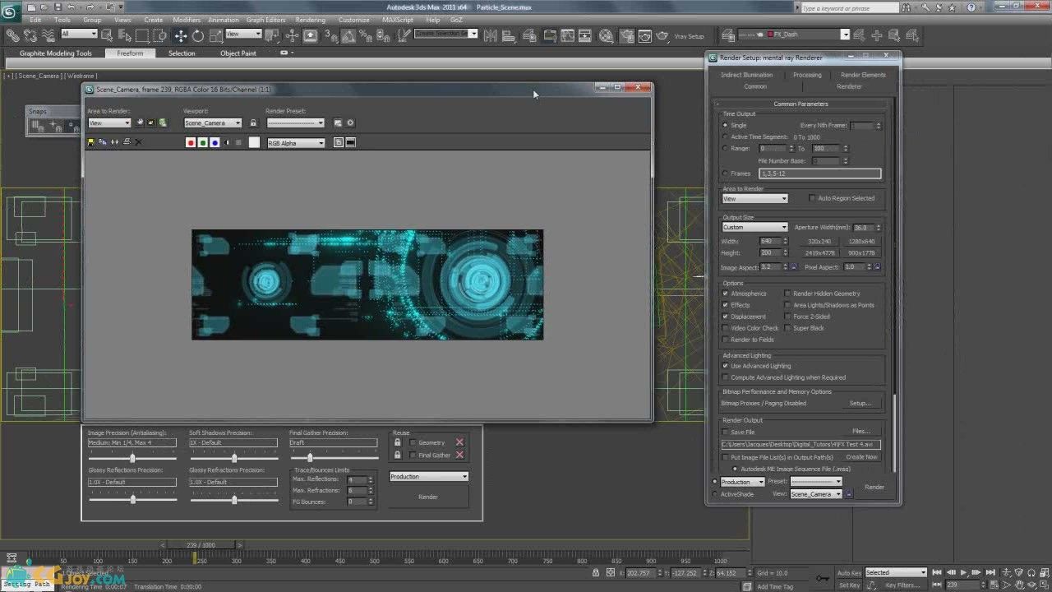
Task: Select the Rotate tool in main toolbar
Action: (x=198, y=36)
